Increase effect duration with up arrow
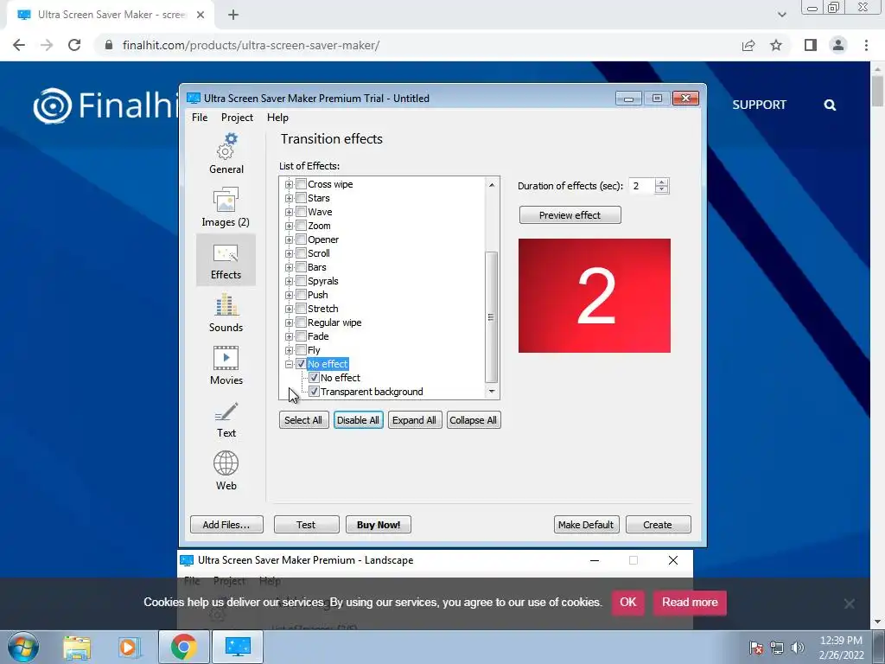This screenshot has height=664, width=885. 662,182
